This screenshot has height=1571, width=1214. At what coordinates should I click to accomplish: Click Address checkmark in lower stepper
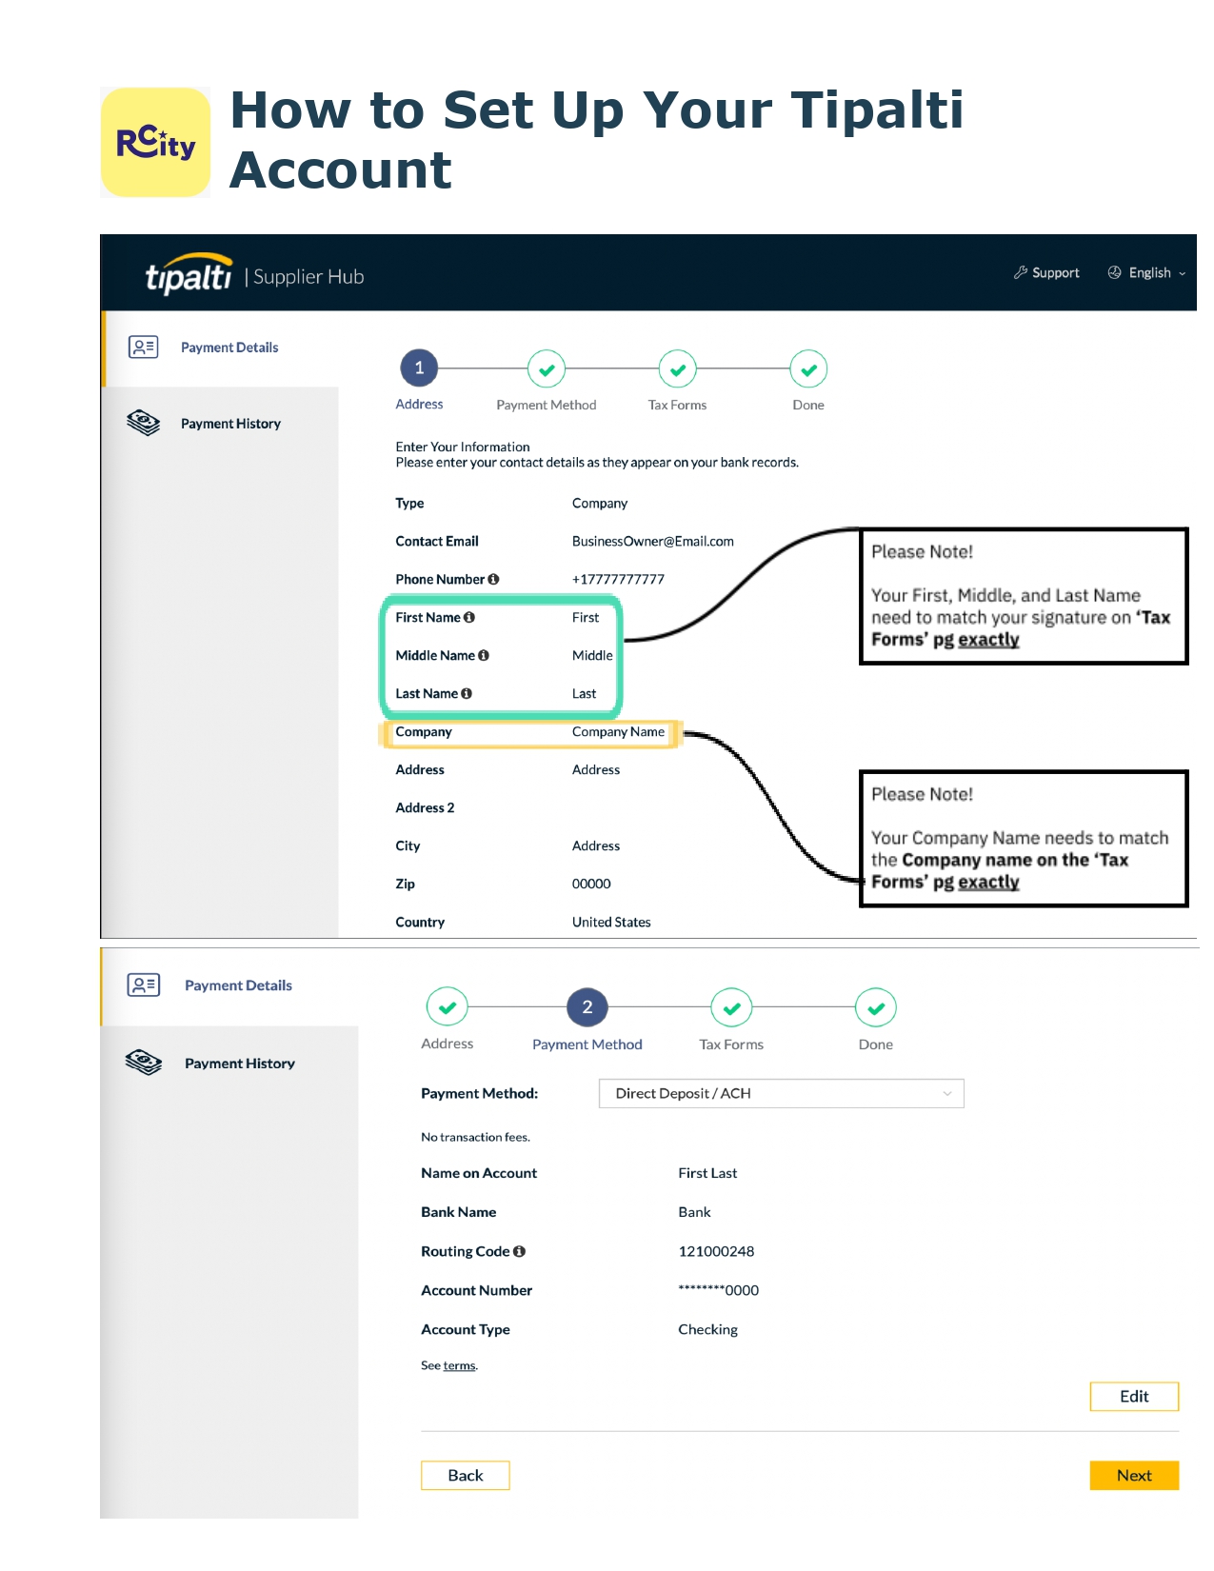(x=448, y=1007)
